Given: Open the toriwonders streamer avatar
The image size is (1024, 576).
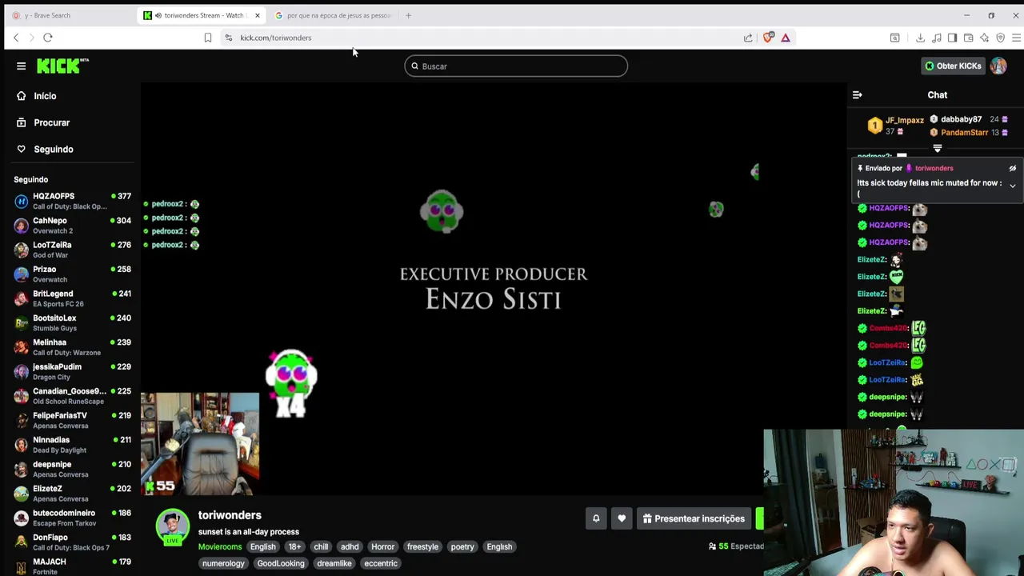Looking at the screenshot, I should click(x=172, y=526).
